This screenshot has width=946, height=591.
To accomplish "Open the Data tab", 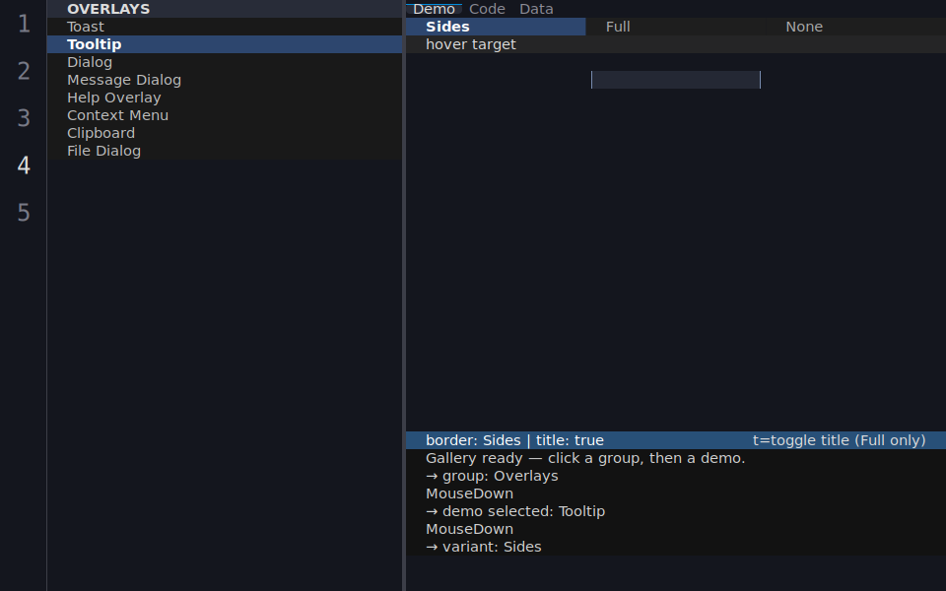I will point(536,9).
